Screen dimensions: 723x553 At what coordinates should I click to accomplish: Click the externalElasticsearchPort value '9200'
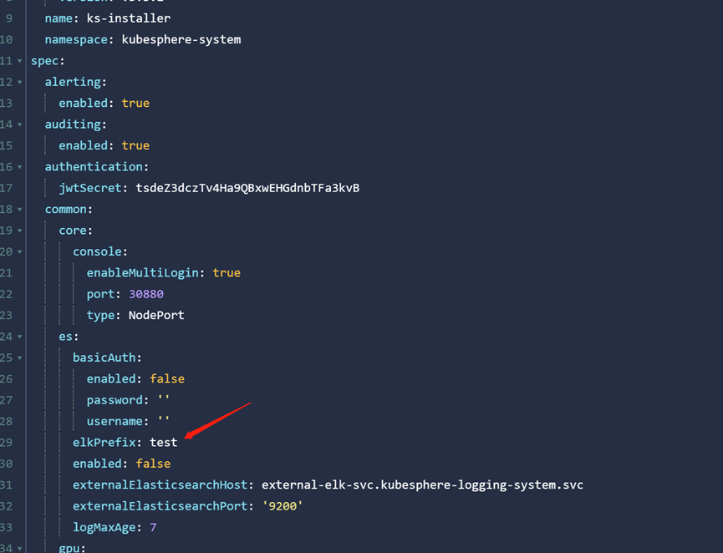click(x=283, y=506)
